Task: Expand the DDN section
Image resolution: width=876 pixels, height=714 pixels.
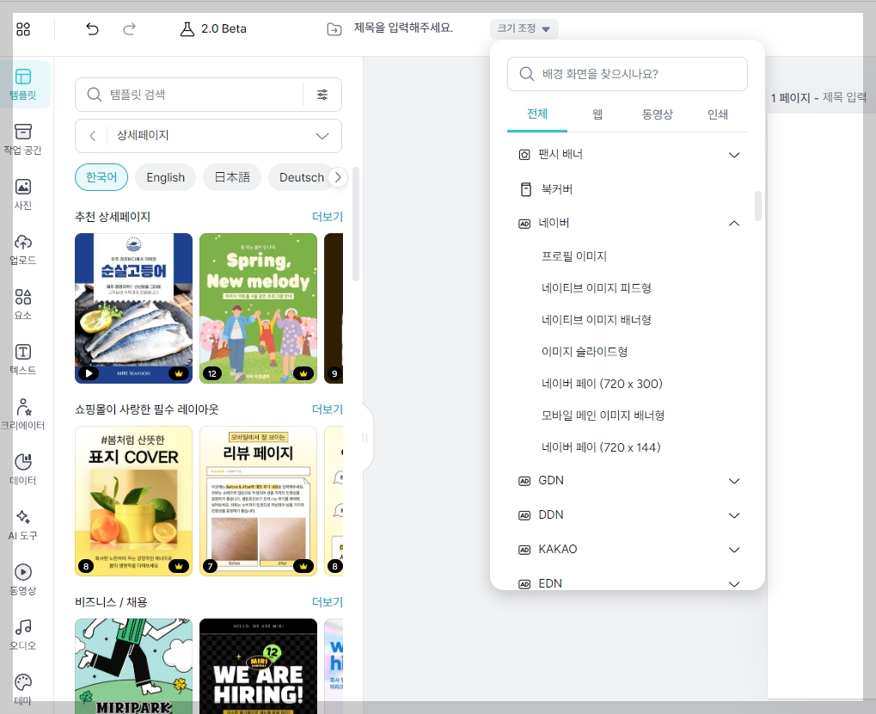Action: tap(734, 515)
